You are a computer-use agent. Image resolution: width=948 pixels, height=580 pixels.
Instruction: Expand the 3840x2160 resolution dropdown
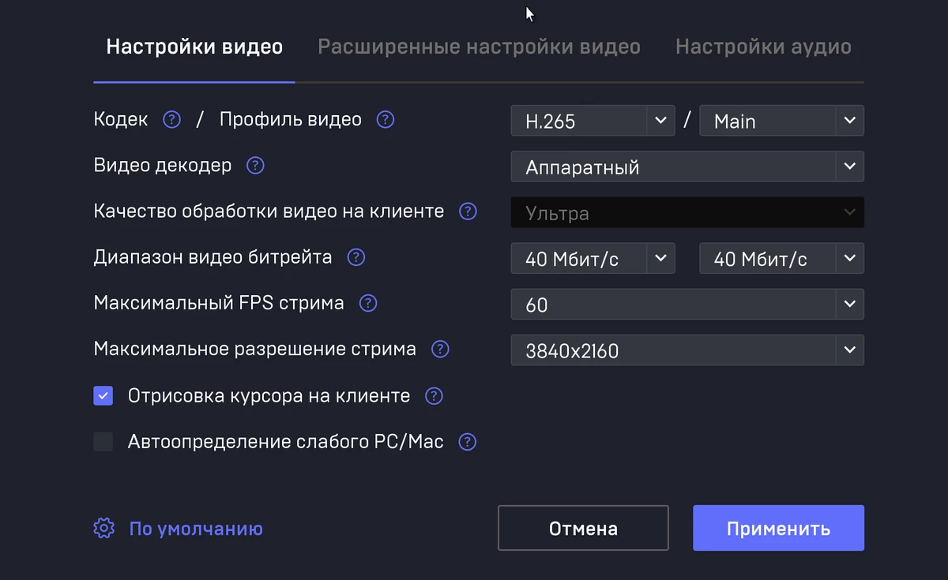[x=687, y=350]
